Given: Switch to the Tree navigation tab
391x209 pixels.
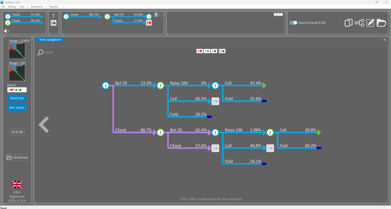Looking at the screenshot, I should click(x=50, y=40).
